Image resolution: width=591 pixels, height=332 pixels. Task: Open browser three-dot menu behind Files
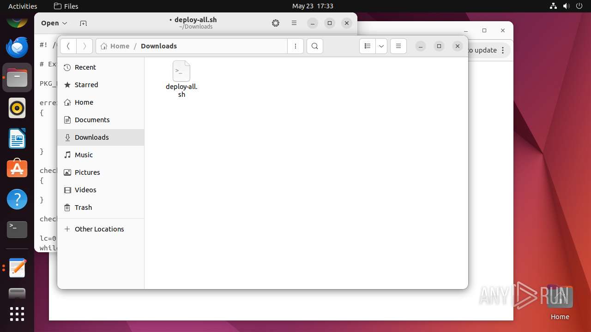click(503, 50)
